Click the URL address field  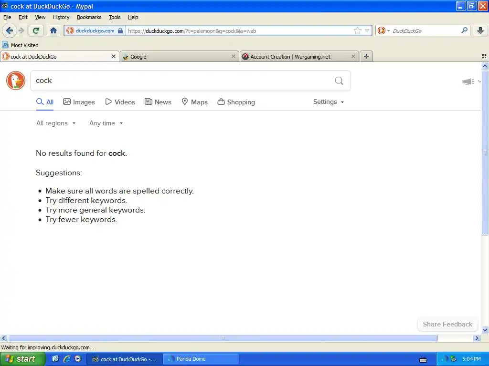point(240,30)
